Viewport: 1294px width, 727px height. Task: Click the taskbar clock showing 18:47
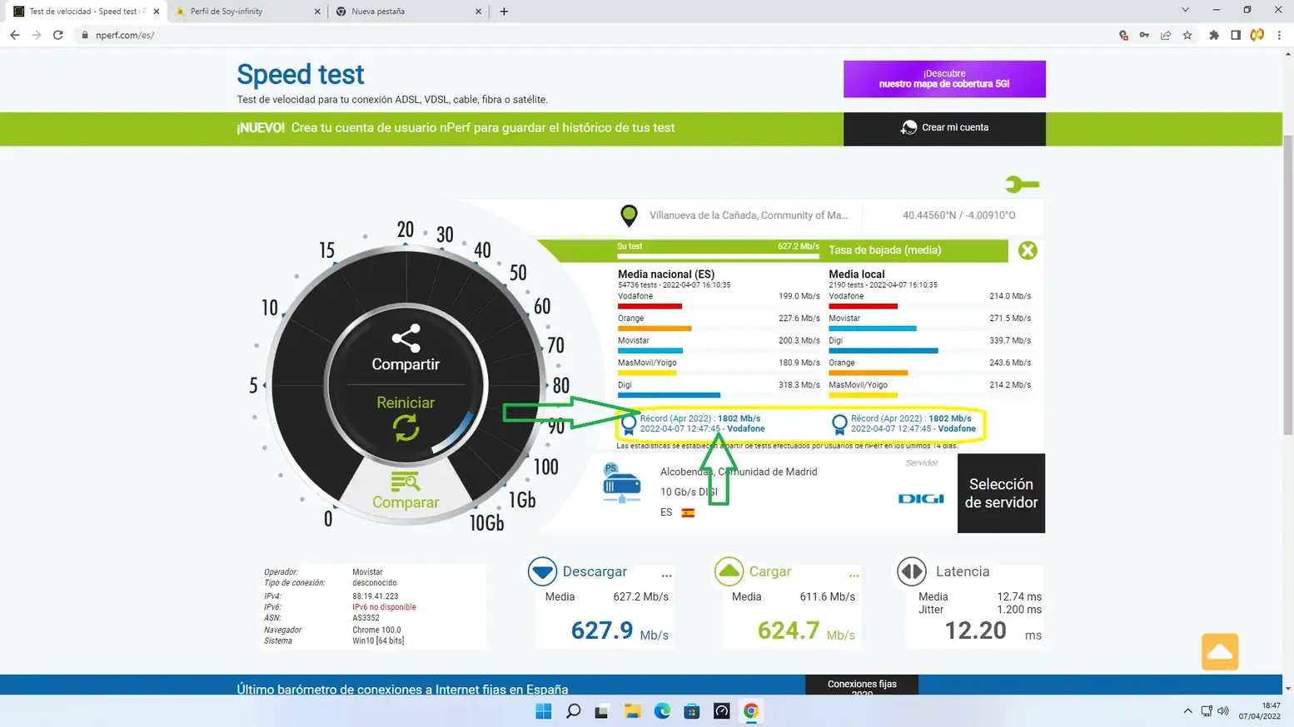click(1259, 711)
